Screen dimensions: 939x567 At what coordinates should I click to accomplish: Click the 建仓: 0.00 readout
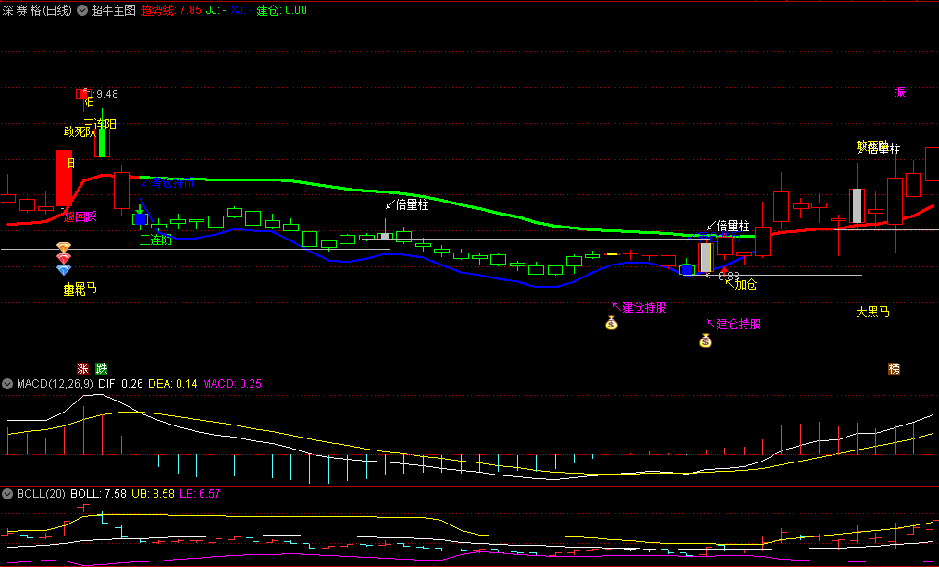(281, 10)
